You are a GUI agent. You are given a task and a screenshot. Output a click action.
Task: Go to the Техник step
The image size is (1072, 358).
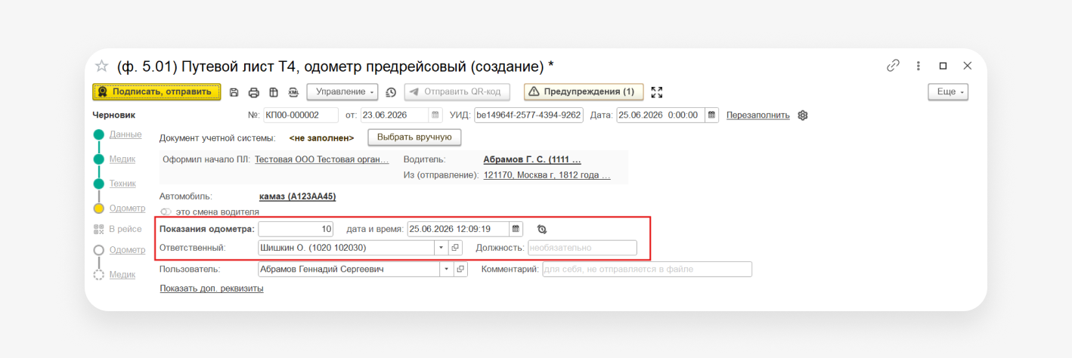coord(122,184)
